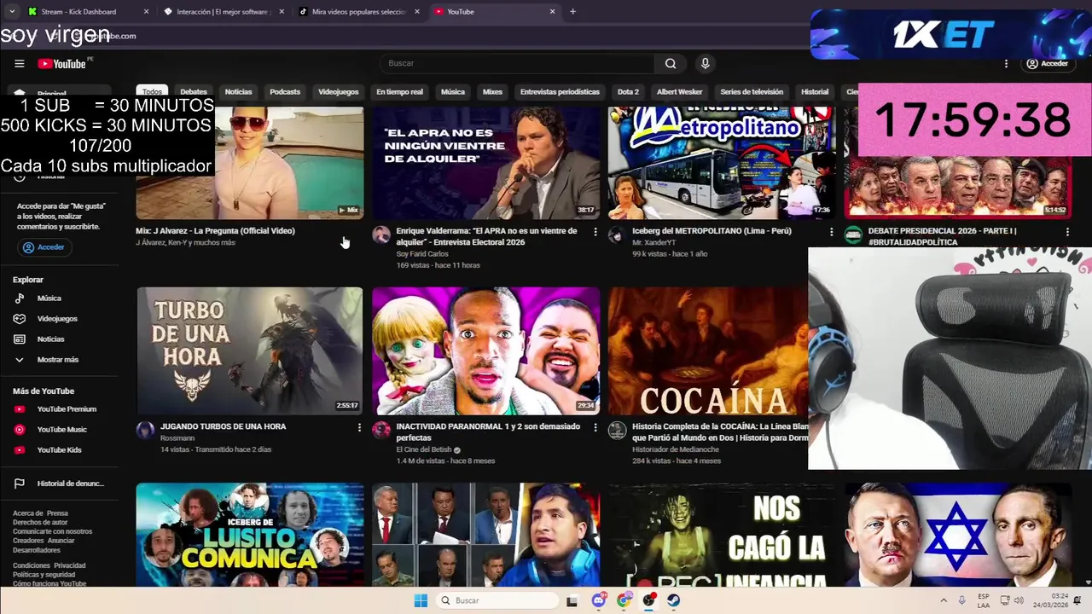The height and width of the screenshot is (614, 1092).
Task: Open Enrique Valderrama video title link
Action: [486, 236]
